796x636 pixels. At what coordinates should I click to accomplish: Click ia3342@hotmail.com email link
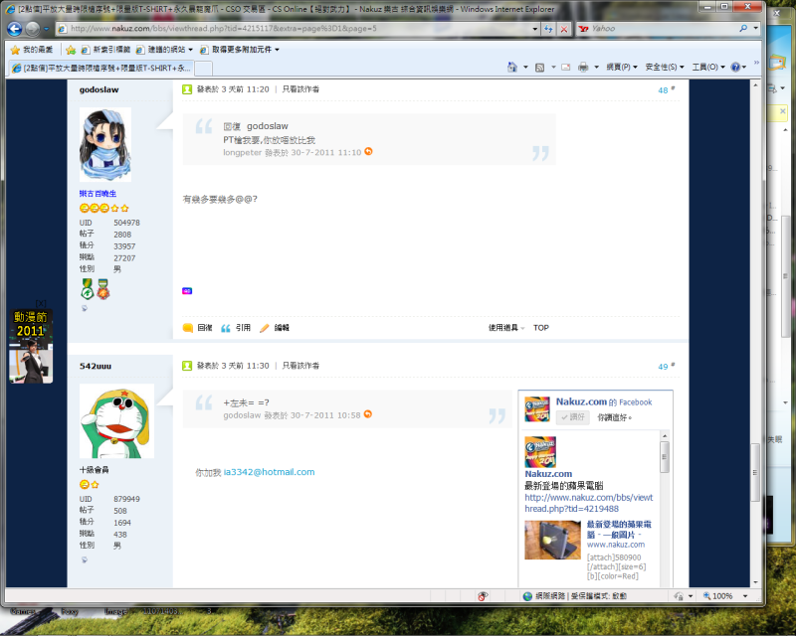tap(269, 472)
